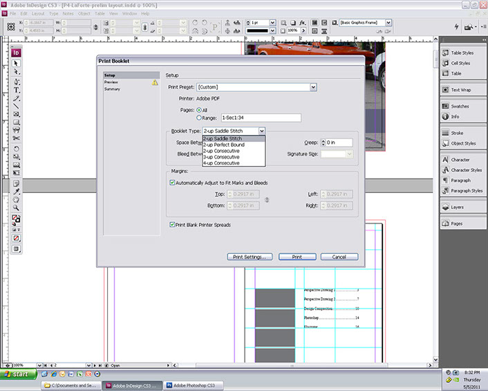Collapse the Booklet Type dropdown arrow
Image resolution: width=488 pixels, height=391 pixels.
coord(262,131)
